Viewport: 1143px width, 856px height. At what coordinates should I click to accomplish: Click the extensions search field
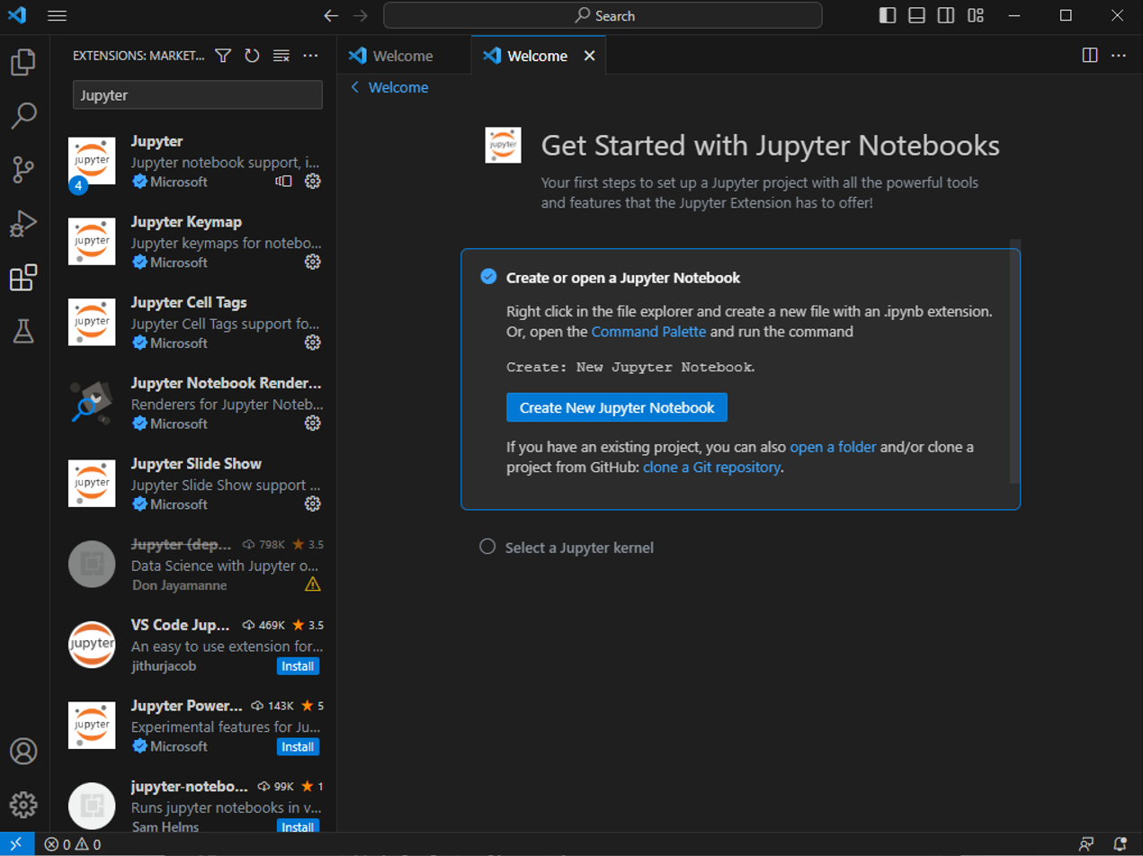(197, 94)
